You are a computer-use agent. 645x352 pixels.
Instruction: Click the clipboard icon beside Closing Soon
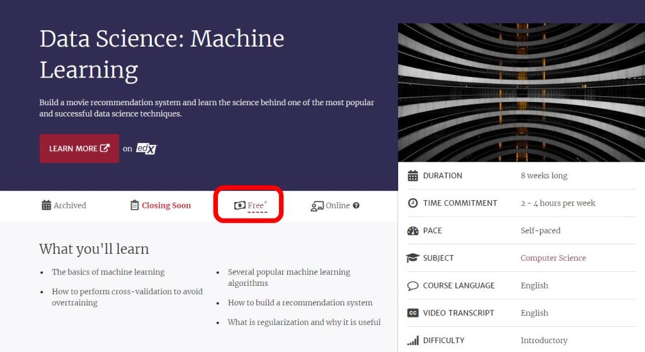click(134, 205)
